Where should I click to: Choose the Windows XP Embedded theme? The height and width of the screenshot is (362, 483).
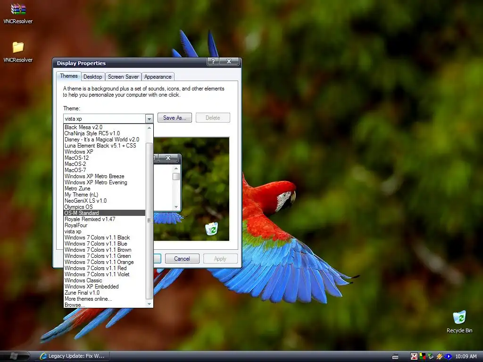104,287
